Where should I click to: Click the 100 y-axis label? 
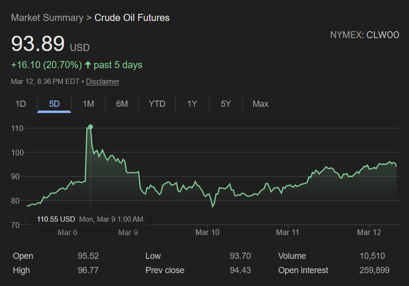coord(17,153)
